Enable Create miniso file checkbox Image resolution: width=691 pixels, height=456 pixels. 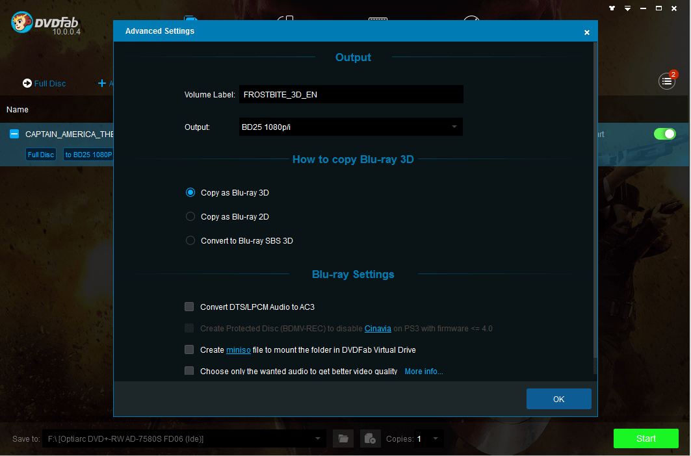pyautogui.click(x=189, y=349)
